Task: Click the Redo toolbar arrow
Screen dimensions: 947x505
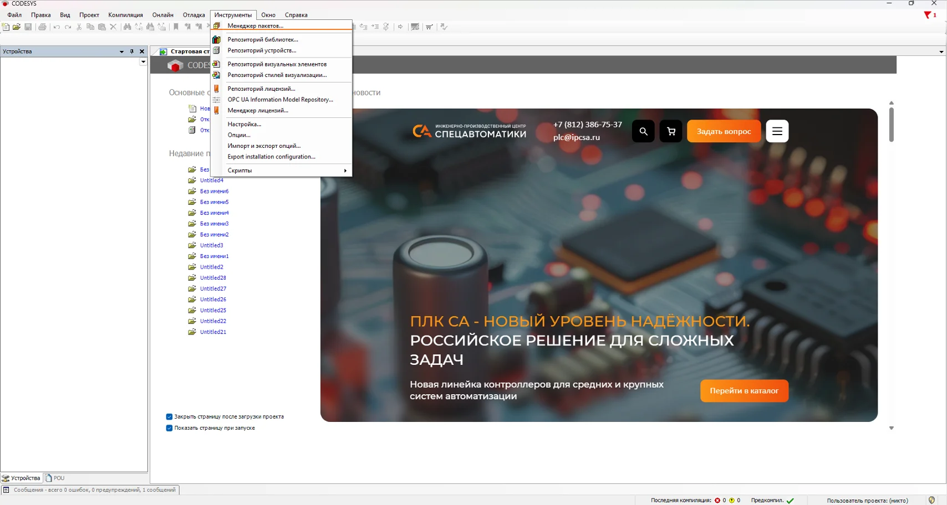Action: pos(68,27)
